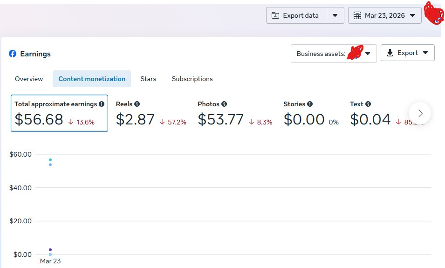Image resolution: width=445 pixels, height=268 pixels.
Task: Click the 57.2% decrease indicator for Reels
Action: [x=173, y=122]
